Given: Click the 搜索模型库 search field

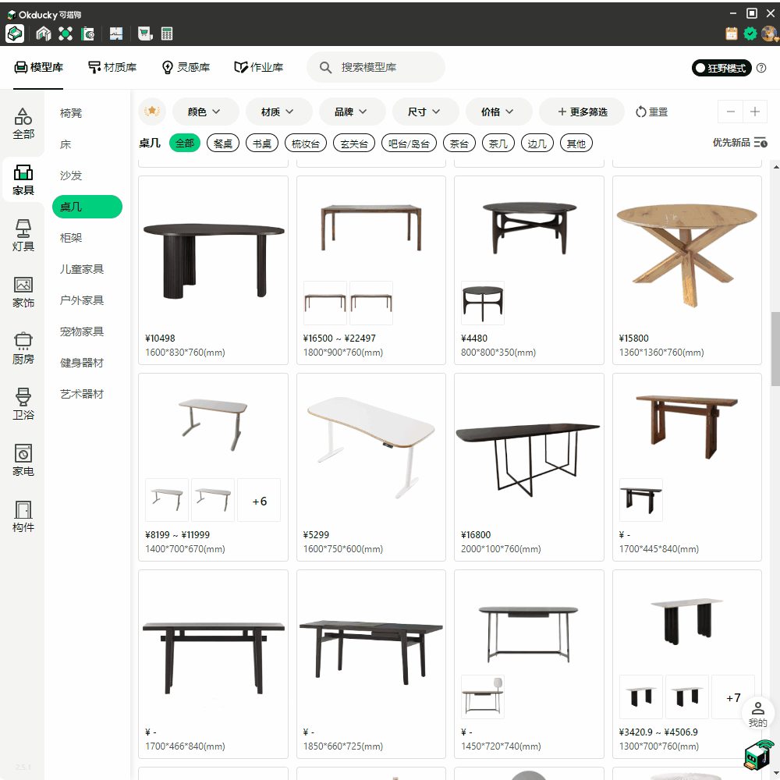Looking at the screenshot, I should pos(382,68).
